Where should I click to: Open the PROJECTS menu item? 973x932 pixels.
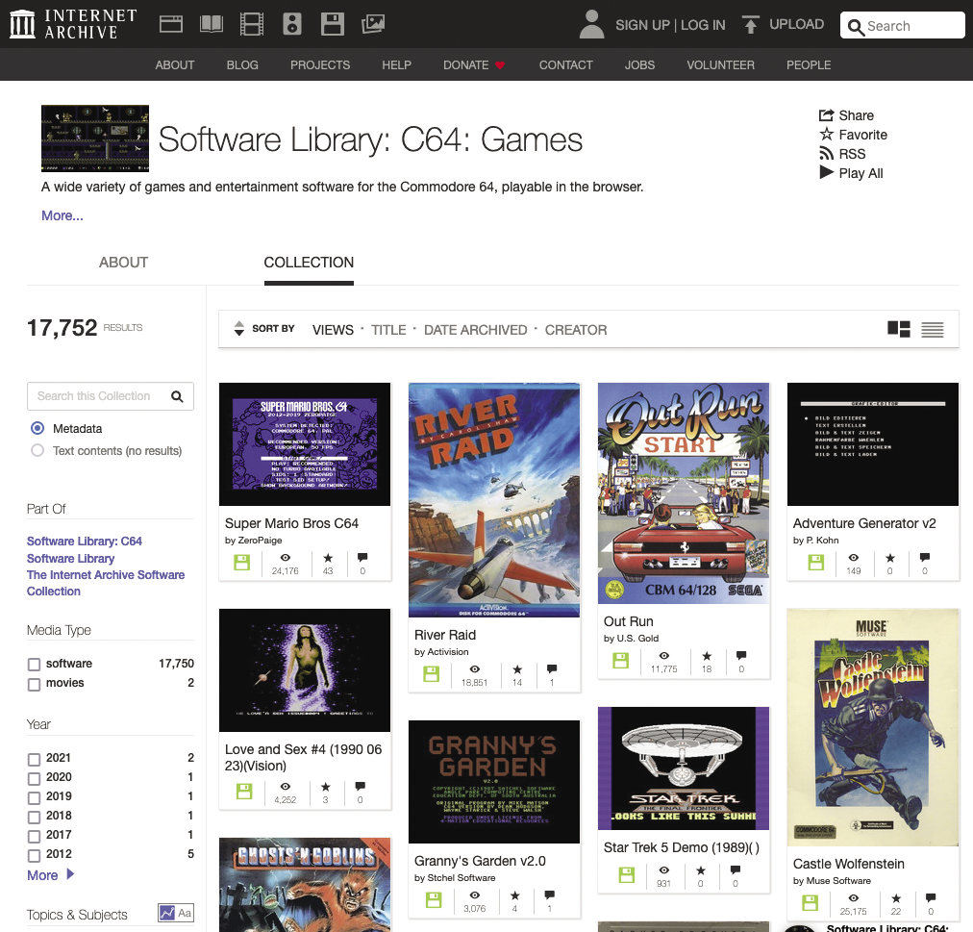pyautogui.click(x=320, y=65)
